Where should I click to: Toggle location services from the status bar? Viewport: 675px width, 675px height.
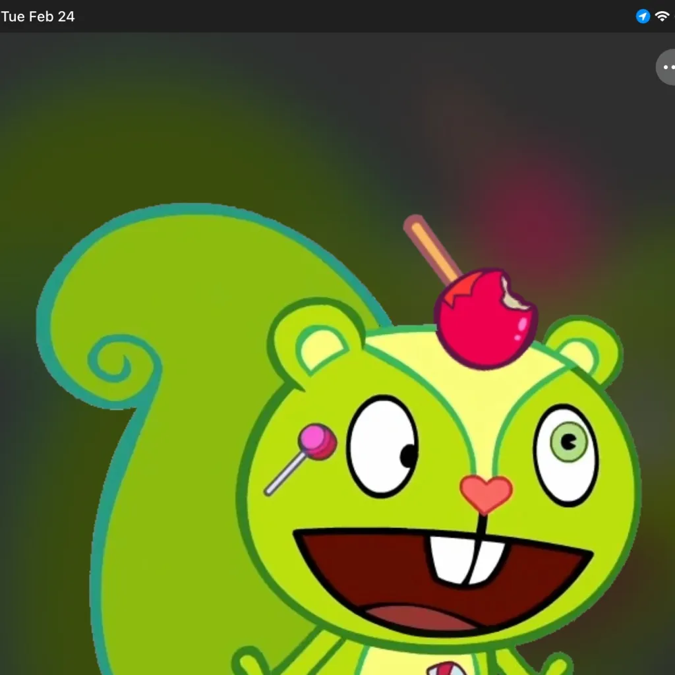click(x=641, y=16)
